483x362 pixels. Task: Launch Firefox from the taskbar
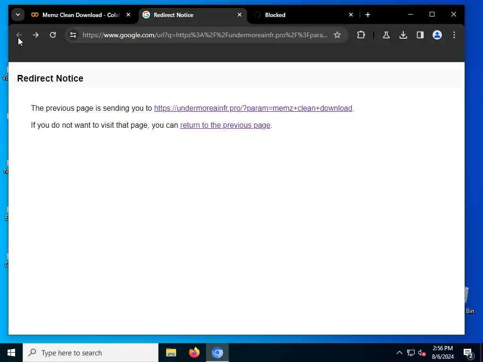point(194,353)
